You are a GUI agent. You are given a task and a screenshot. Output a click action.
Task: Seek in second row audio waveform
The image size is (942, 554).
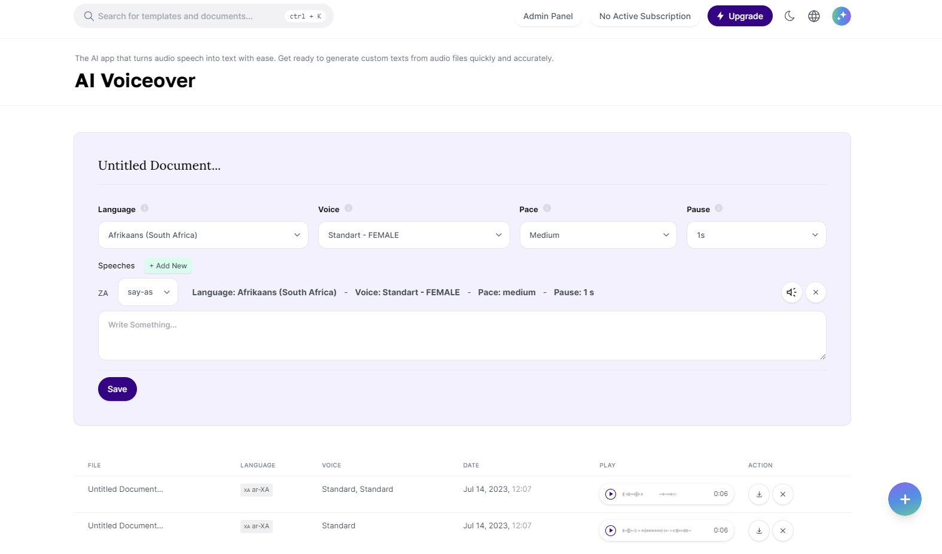(664, 531)
